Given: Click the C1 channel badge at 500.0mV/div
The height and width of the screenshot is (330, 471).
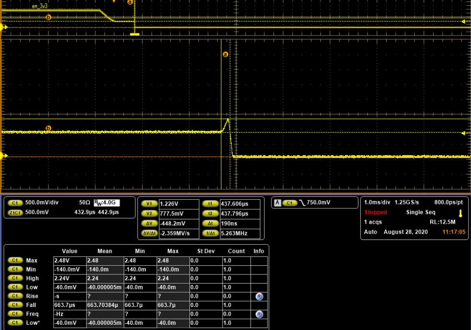Looking at the screenshot, I should [15, 203].
